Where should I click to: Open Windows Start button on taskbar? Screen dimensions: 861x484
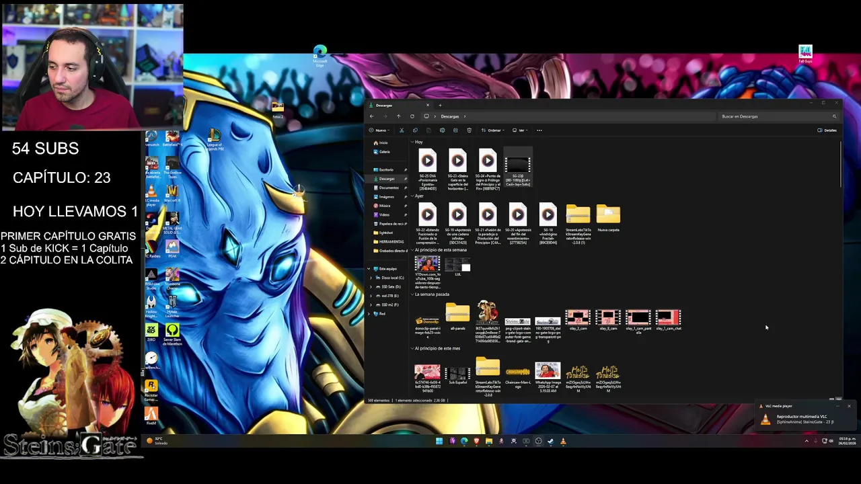coord(439,441)
